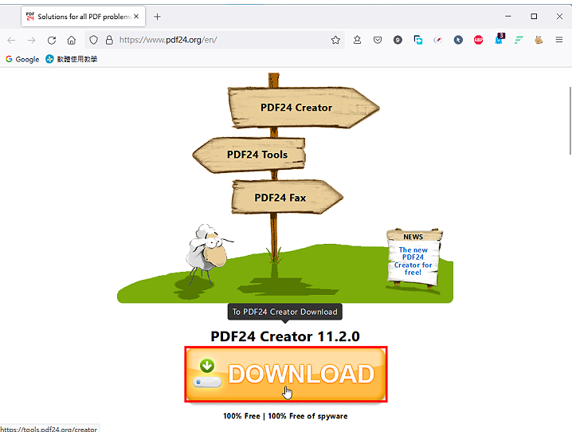Reload the current page
This screenshot has width=580, height=432.
pos(52,40)
